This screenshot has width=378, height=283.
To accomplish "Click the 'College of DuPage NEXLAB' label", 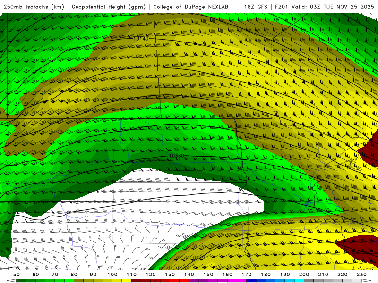I will (x=190, y=7).
